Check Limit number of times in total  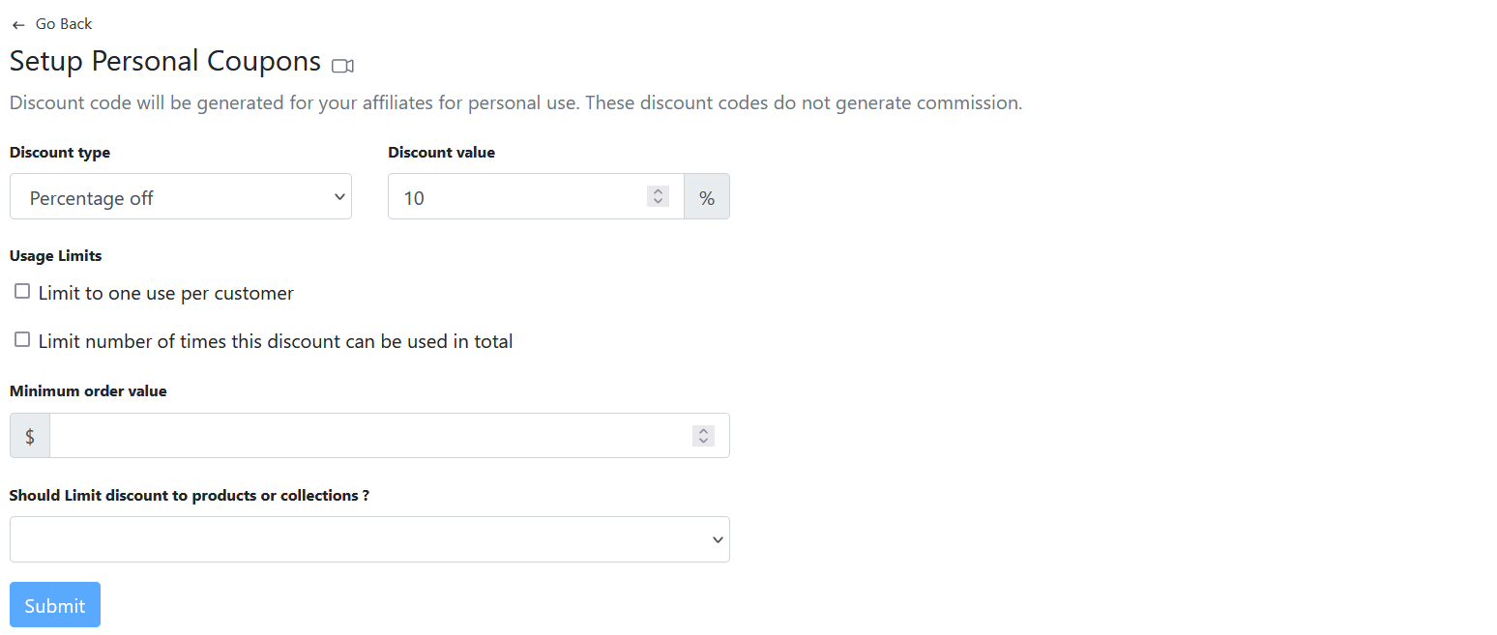pos(22,340)
